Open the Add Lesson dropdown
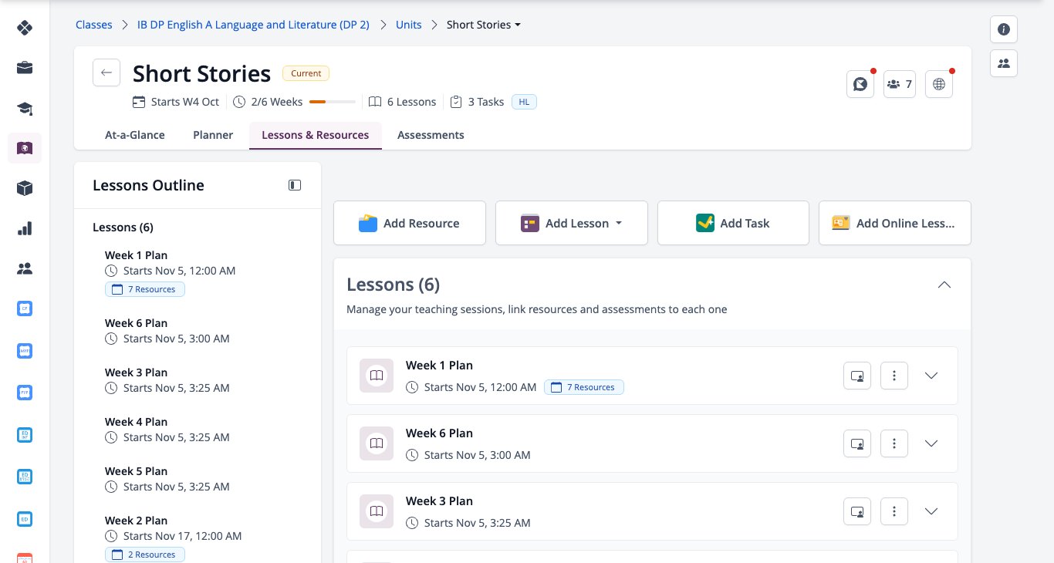Image resolution: width=1054 pixels, height=563 pixels. point(572,223)
